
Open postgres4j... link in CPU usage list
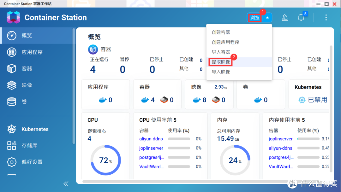pyautogui.click(x=152, y=157)
